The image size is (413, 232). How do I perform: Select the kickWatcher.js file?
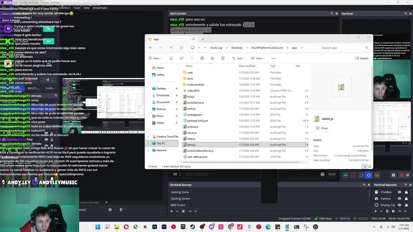click(195, 103)
